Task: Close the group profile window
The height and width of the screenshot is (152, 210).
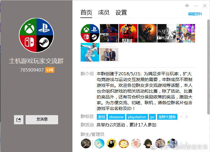Action: [x=205, y=5]
